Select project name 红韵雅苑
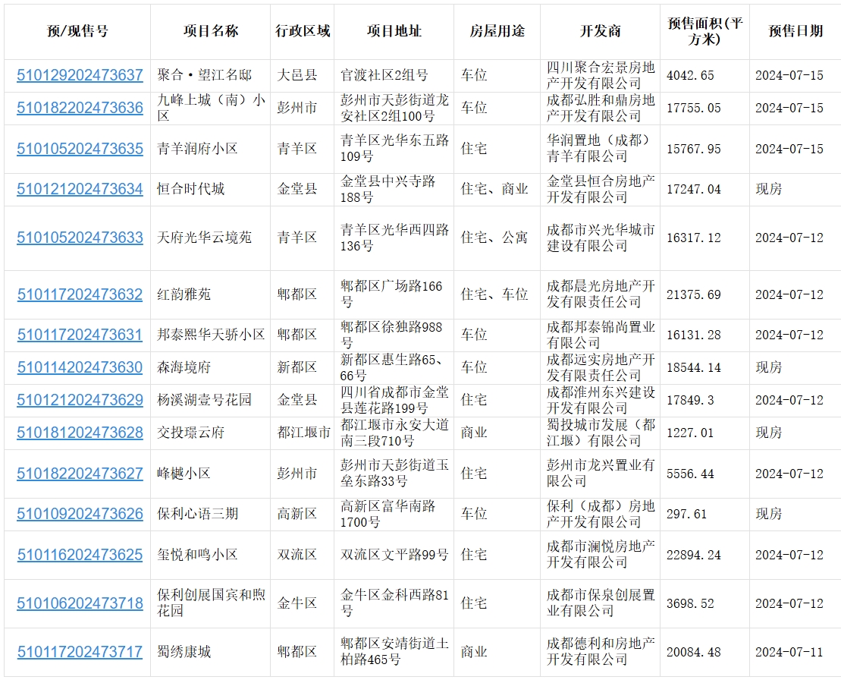Viewport: 841px width, 680px height. point(184,294)
